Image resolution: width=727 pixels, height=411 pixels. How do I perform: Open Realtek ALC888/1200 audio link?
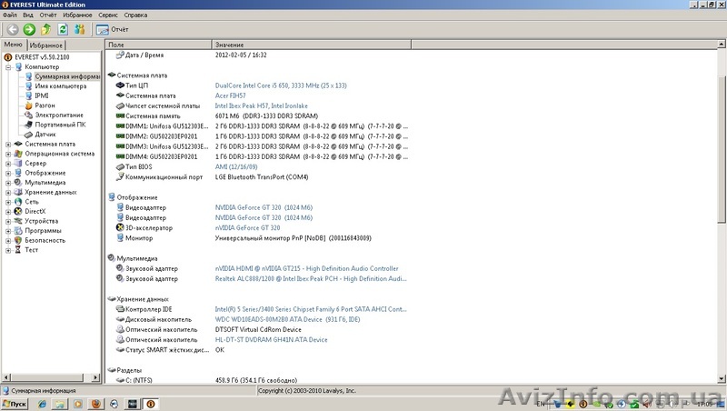click(311, 279)
